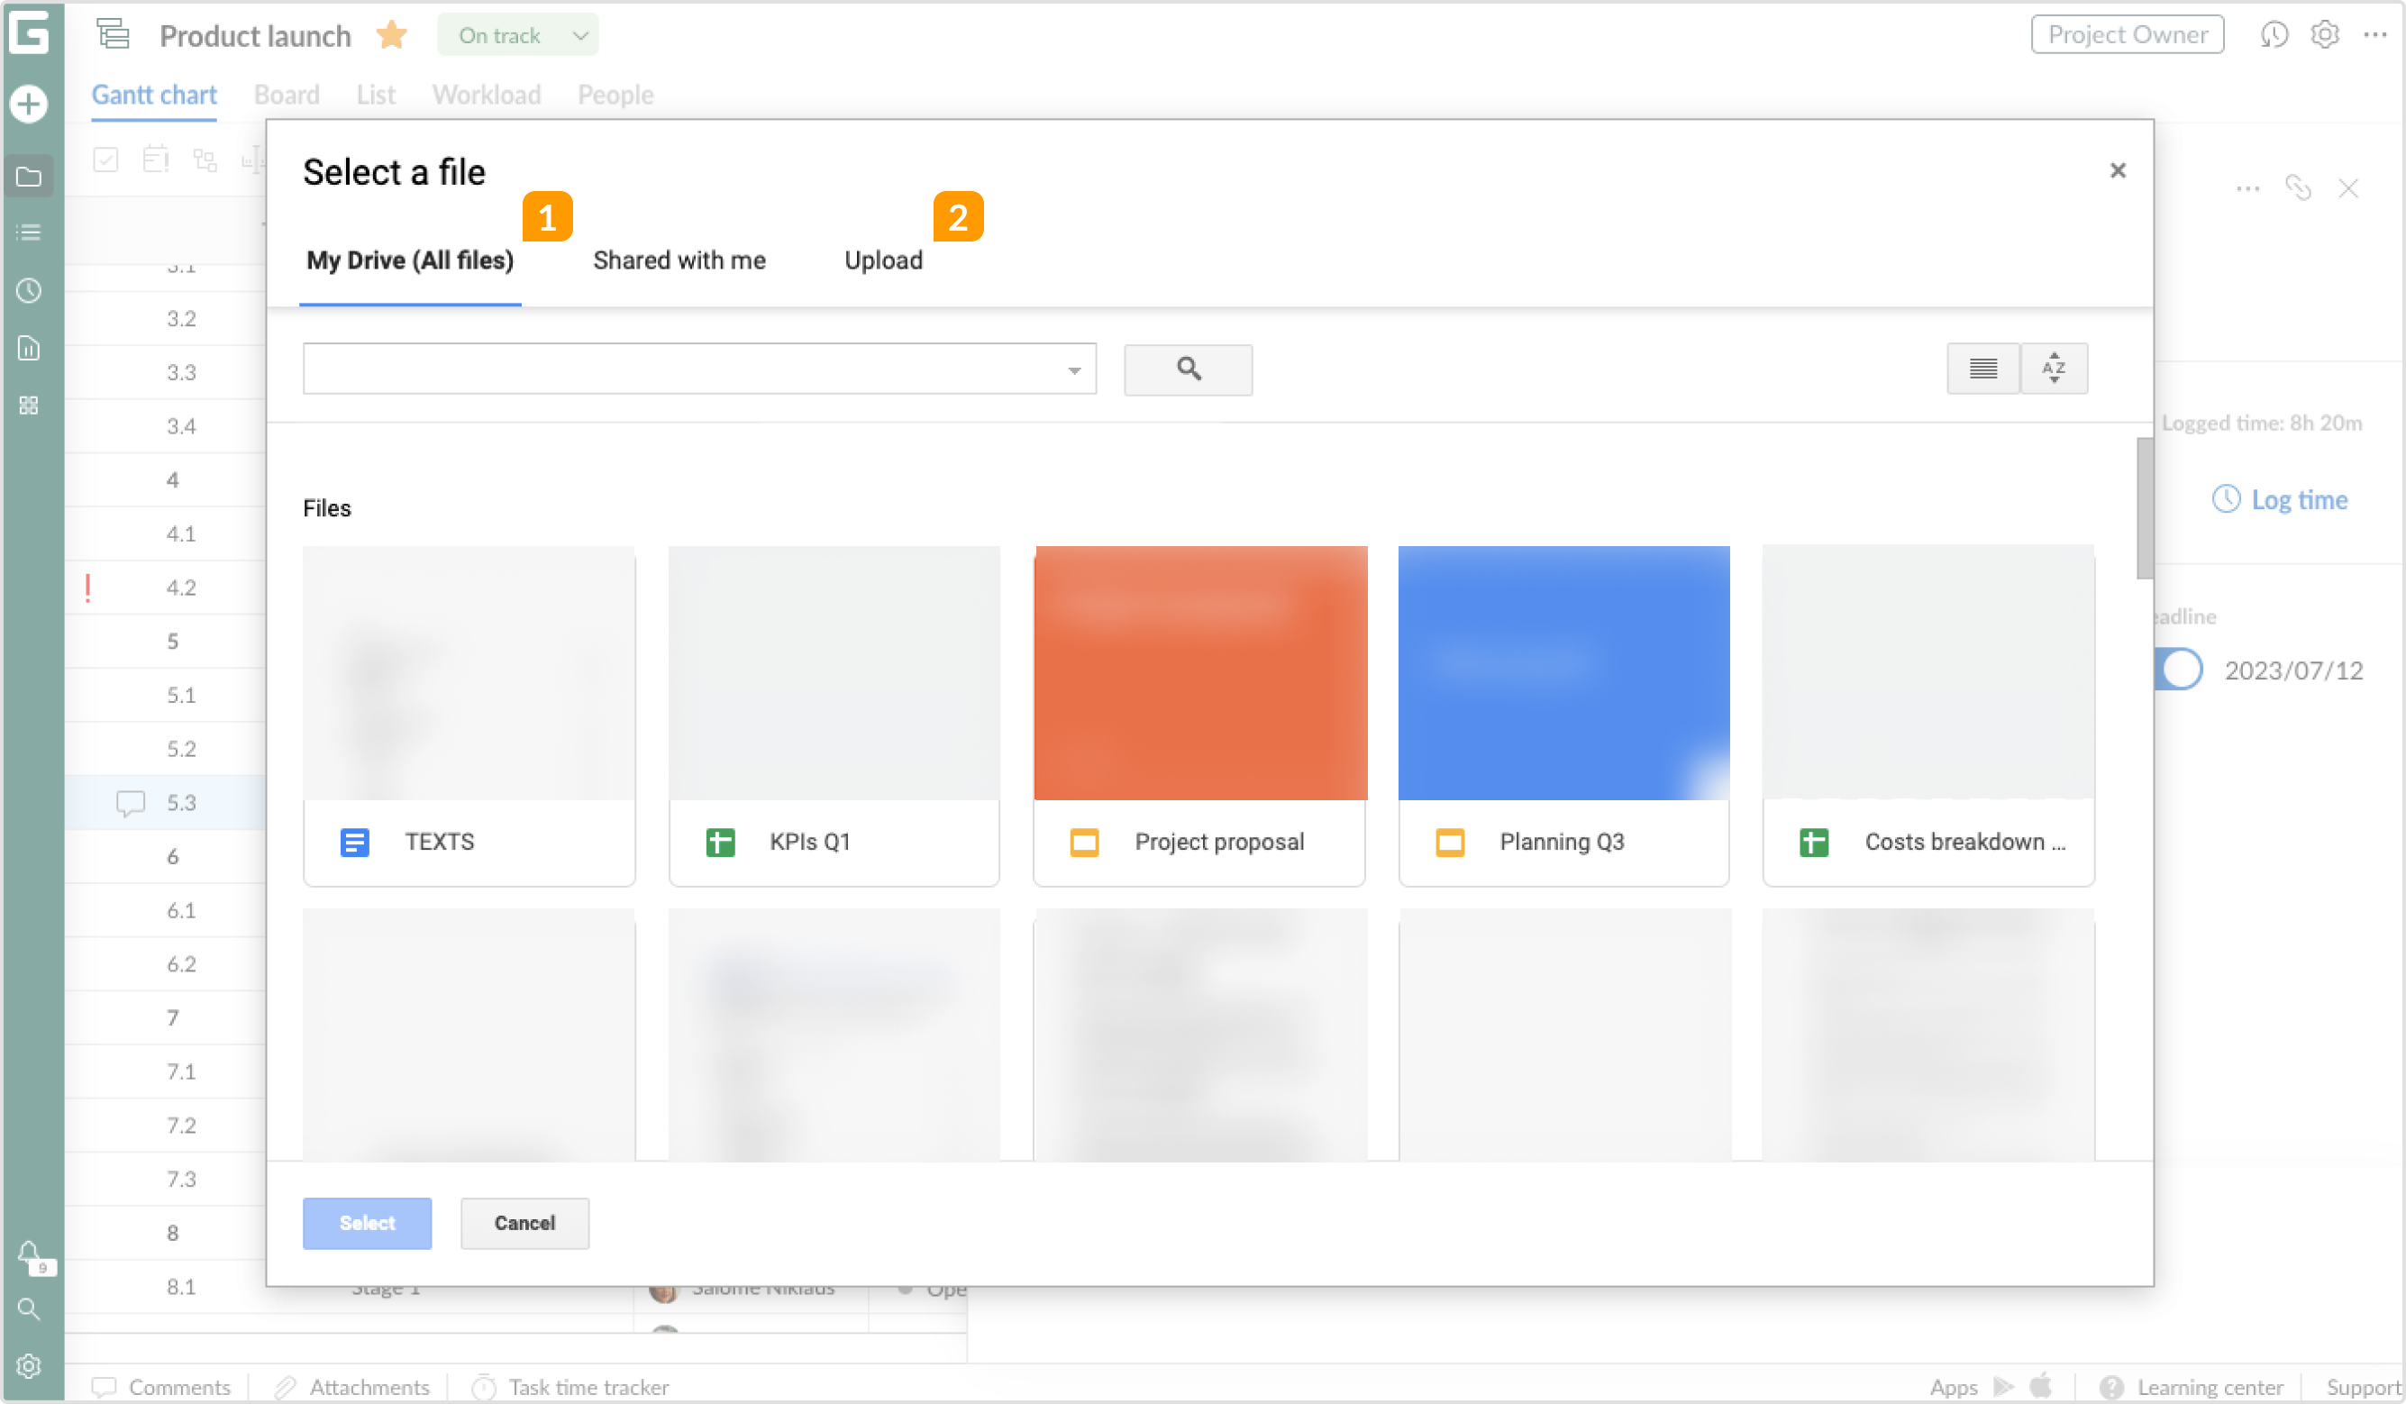Open the sidebar settings gear at the bottom
2406x1404 pixels.
tap(30, 1367)
